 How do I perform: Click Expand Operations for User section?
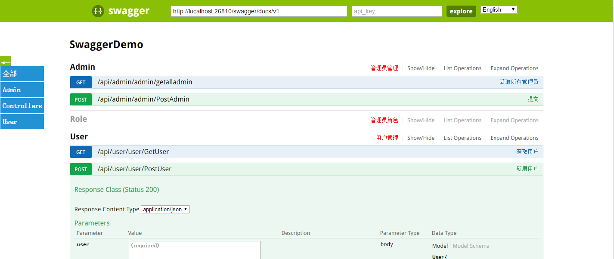tap(515, 138)
